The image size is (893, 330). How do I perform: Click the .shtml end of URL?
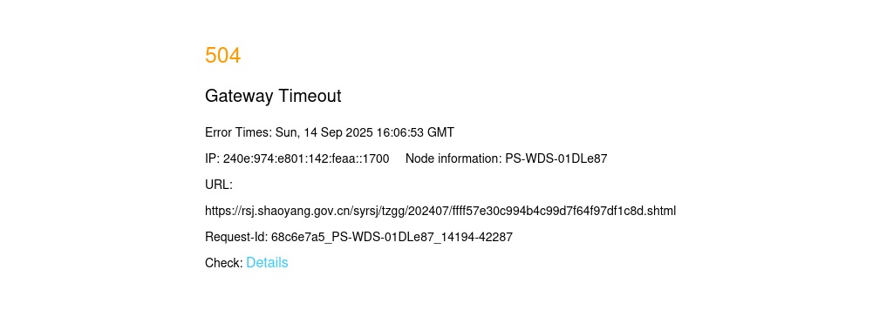[660, 211]
